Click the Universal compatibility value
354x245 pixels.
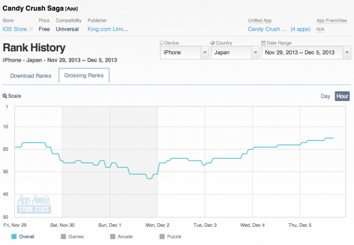click(x=67, y=29)
